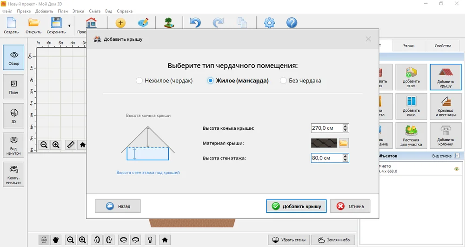Open the Смета menu

[x=94, y=11]
